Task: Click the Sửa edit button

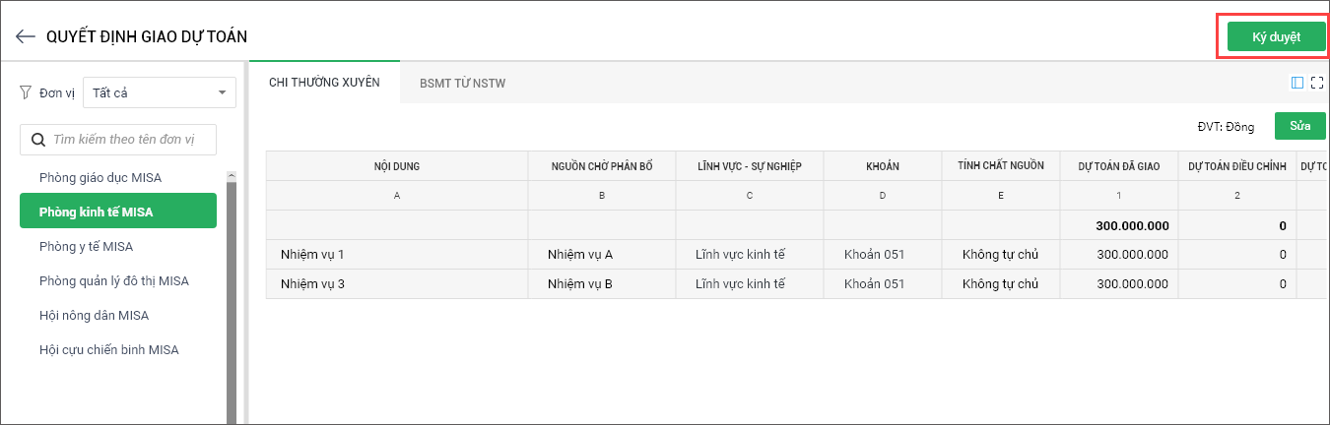Action: coord(1299,126)
